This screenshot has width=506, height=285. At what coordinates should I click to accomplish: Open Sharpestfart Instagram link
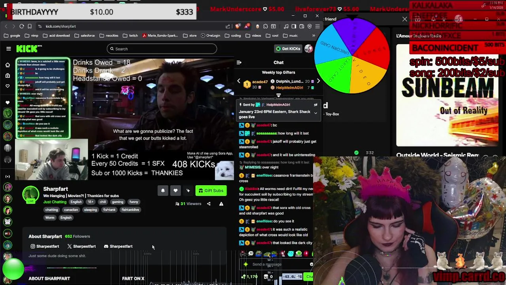point(45,247)
